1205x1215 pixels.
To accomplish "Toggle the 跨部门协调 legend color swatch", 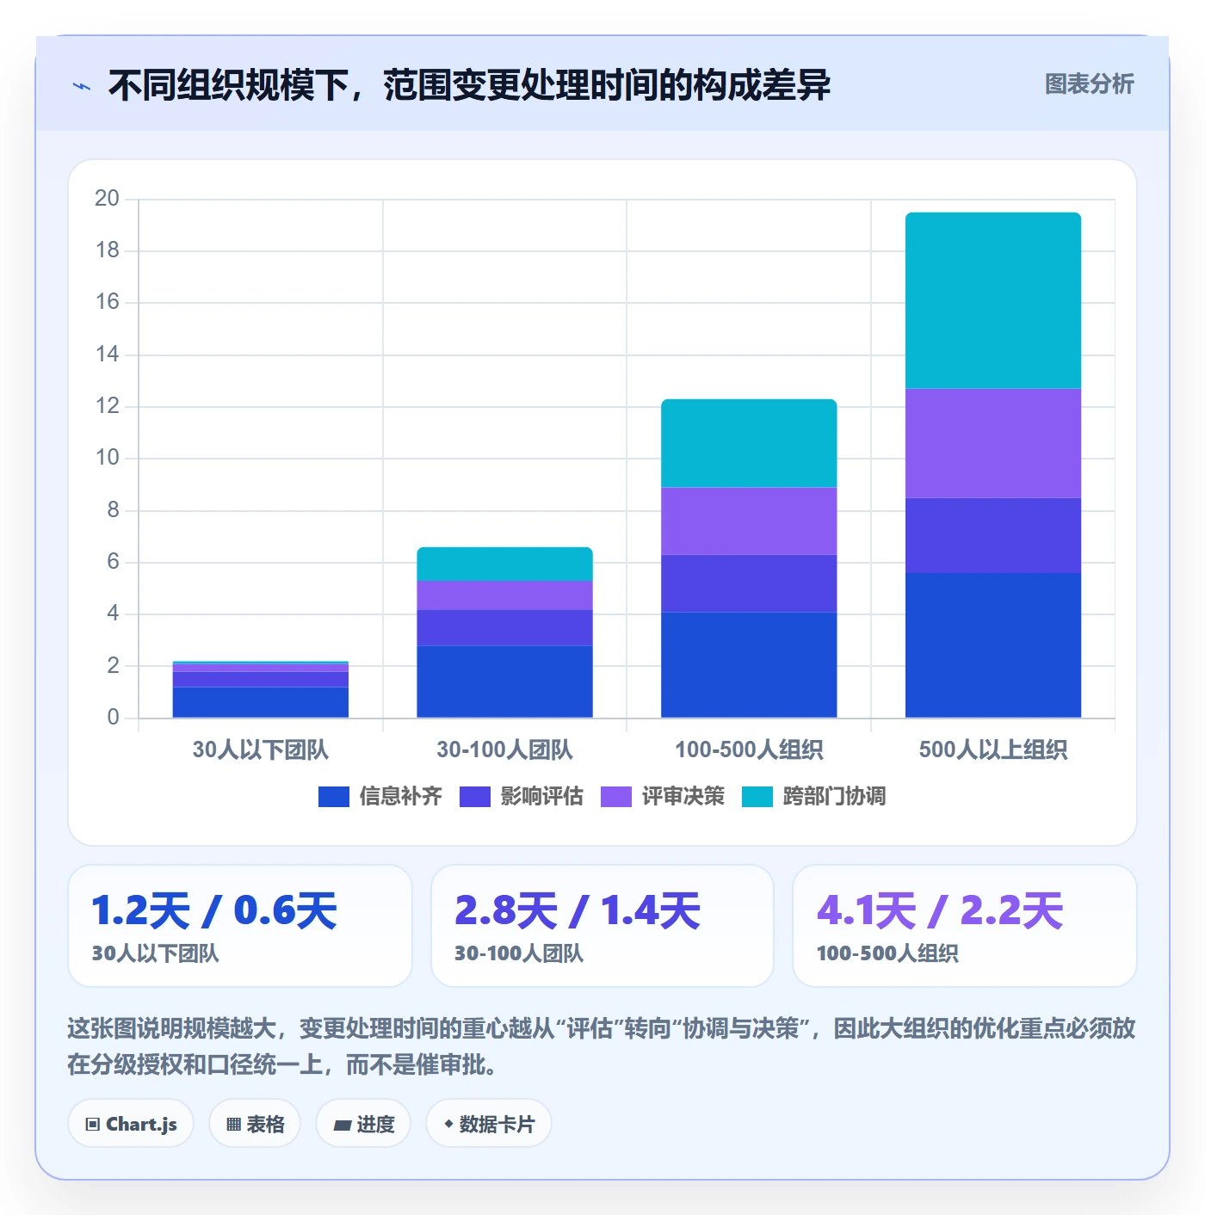I will click(757, 797).
